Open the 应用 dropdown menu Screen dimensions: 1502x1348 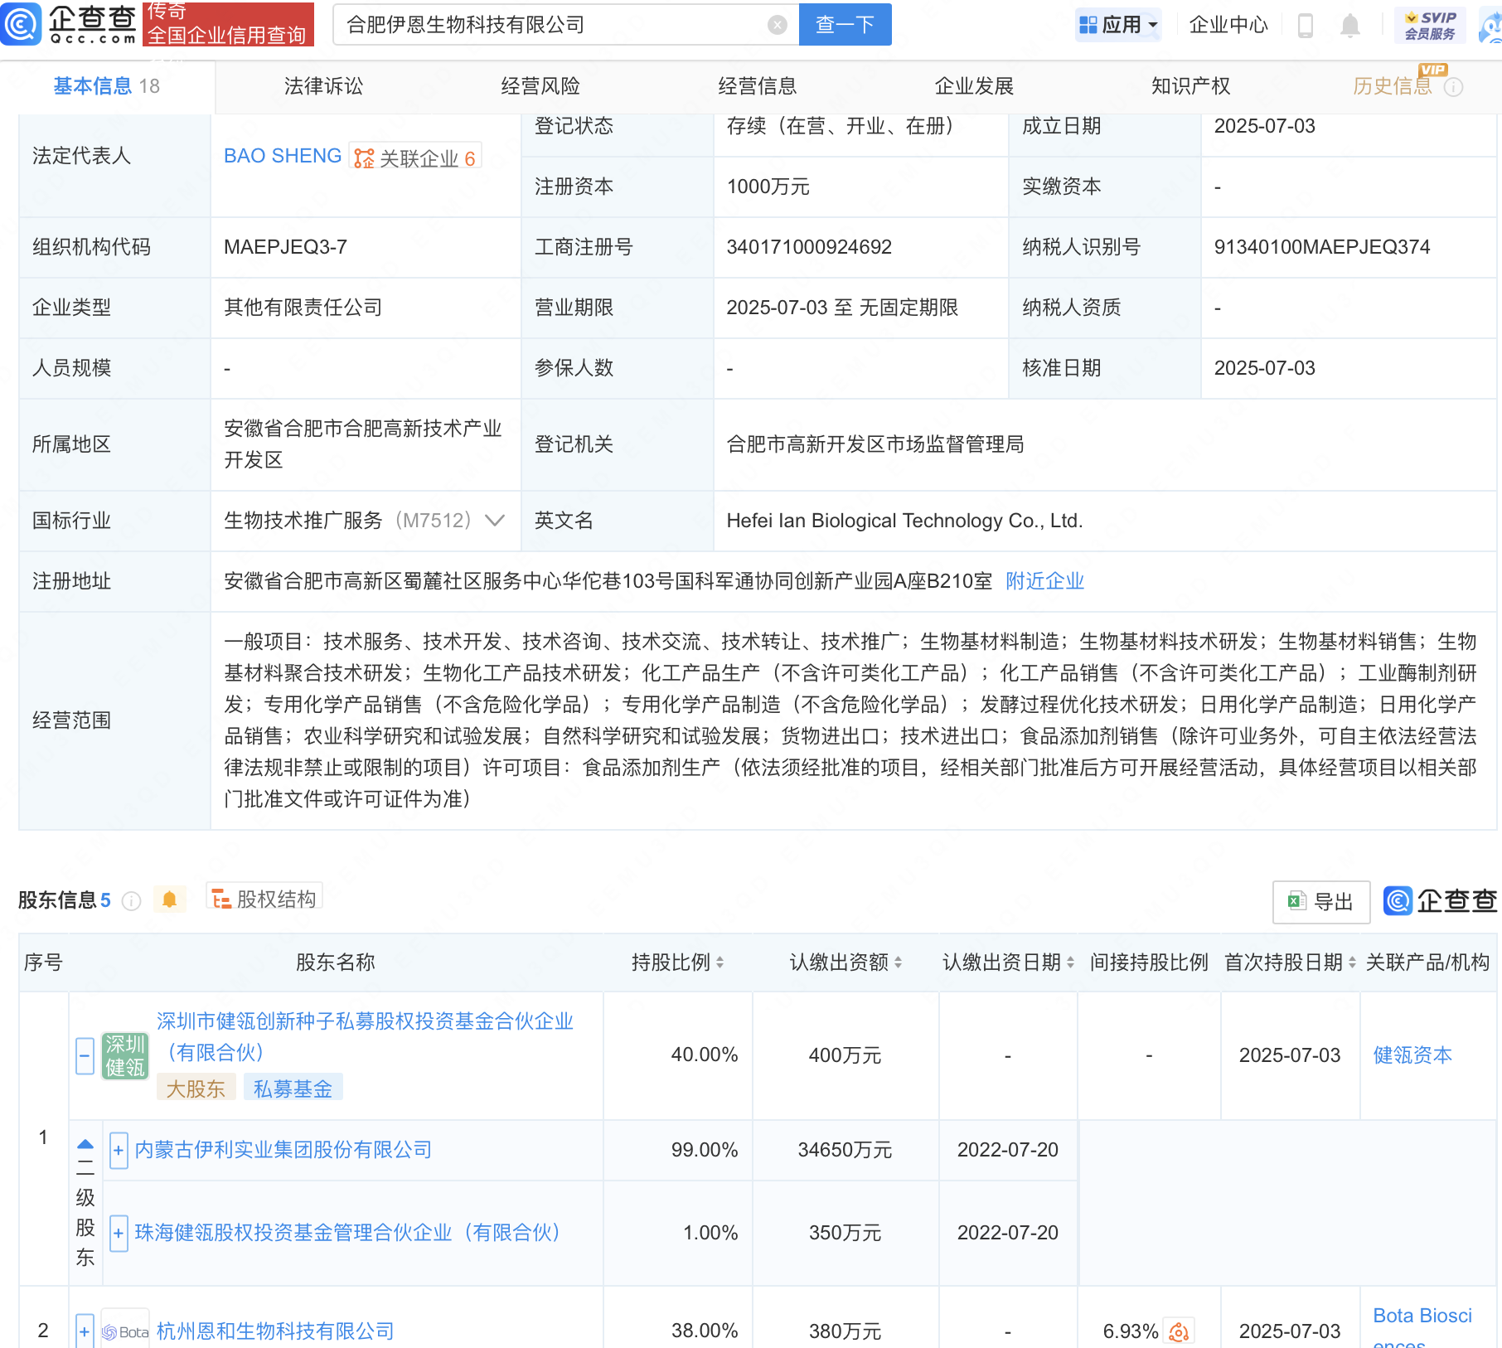[x=1118, y=25]
